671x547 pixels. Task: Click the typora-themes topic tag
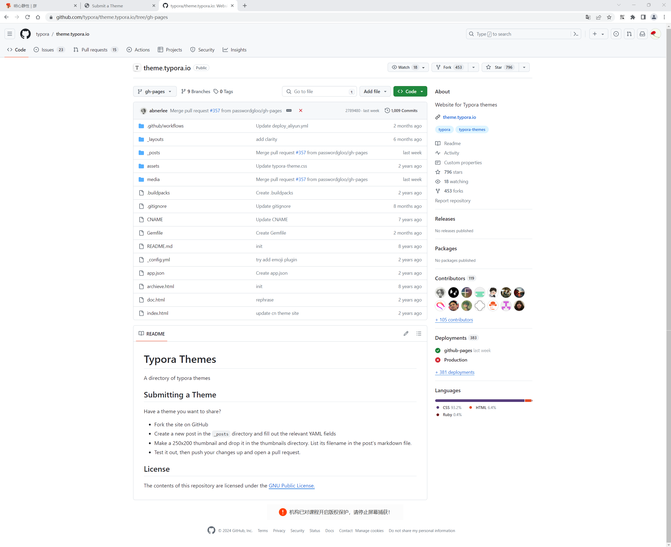[x=472, y=130]
